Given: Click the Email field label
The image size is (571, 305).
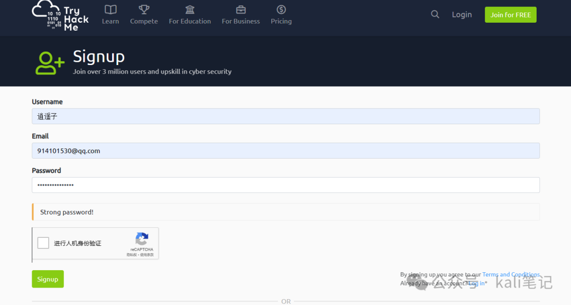Looking at the screenshot, I should pyautogui.click(x=40, y=136).
